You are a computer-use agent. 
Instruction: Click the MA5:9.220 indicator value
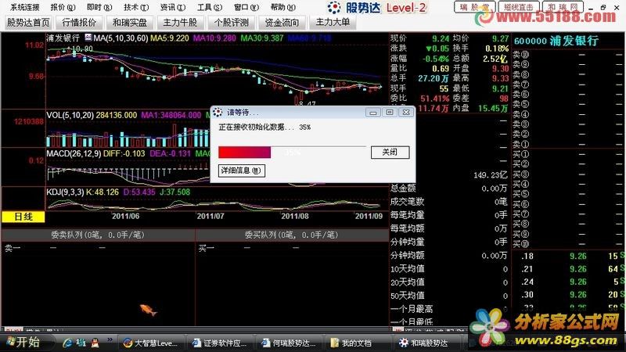(x=169, y=38)
